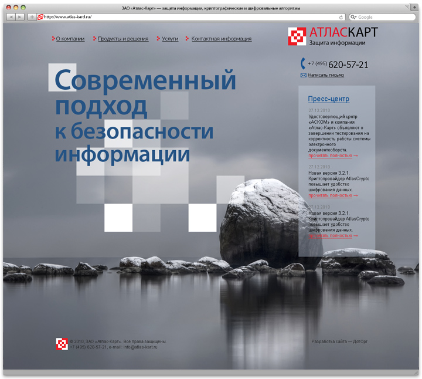Open the Контактная информация page

(x=221, y=39)
